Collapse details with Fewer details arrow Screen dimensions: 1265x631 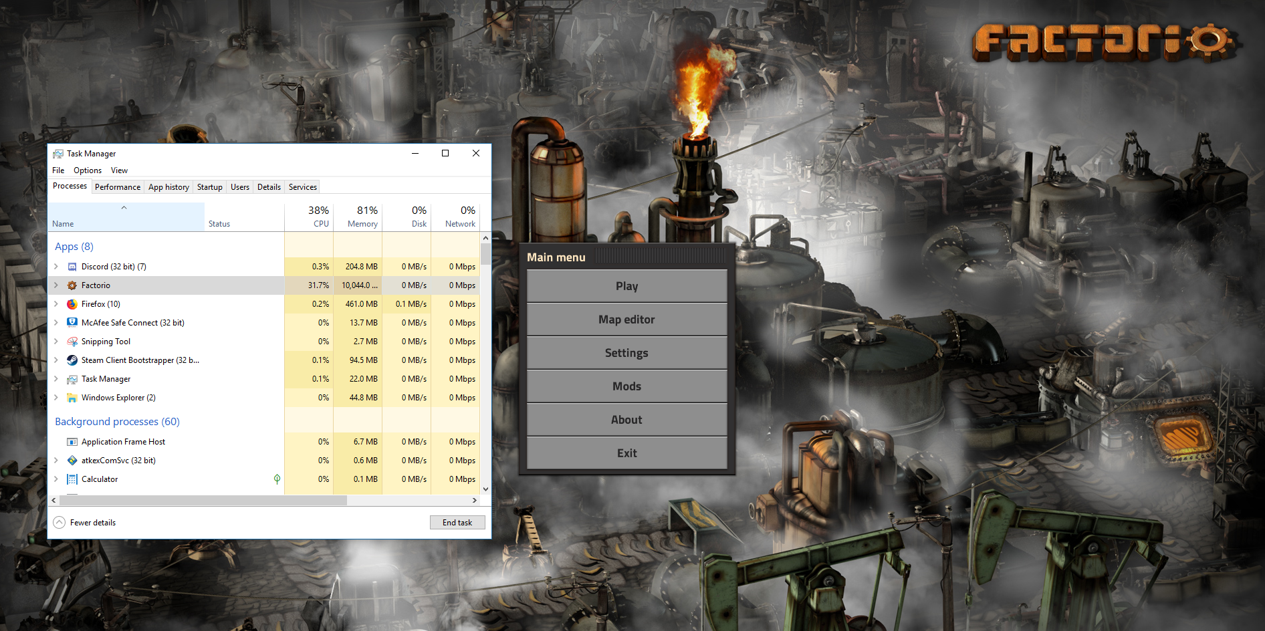coord(60,523)
